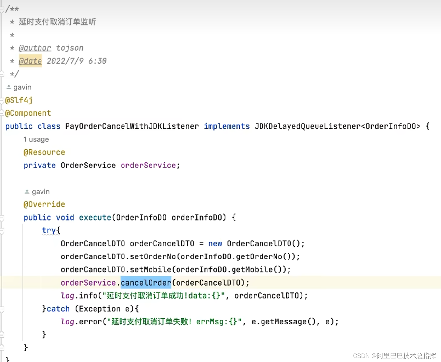
Task: Click the try keyword
Action: [49, 230]
